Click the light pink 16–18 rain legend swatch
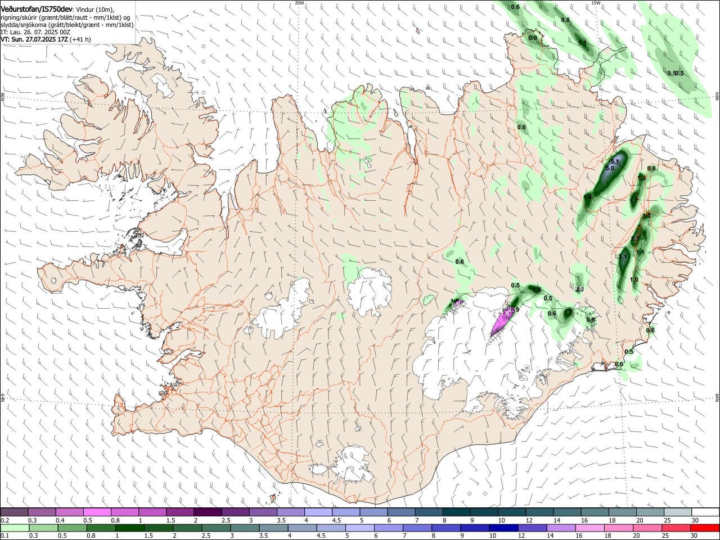This screenshot has height=540, width=720. tap(589, 528)
